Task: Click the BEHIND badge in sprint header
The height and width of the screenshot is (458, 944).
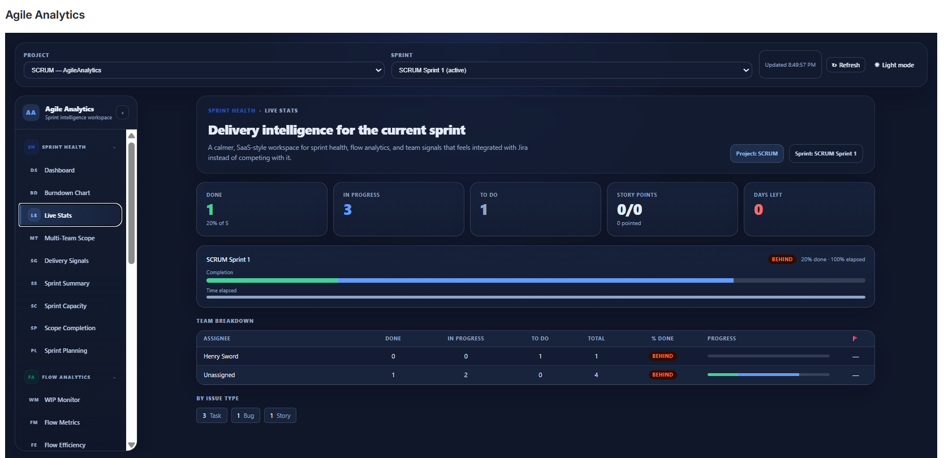Action: tap(782, 260)
